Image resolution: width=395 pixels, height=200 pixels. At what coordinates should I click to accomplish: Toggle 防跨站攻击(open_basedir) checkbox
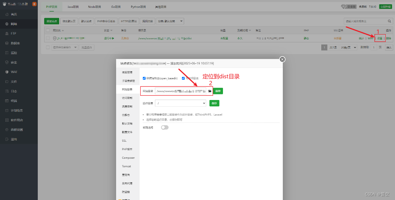pos(144,78)
